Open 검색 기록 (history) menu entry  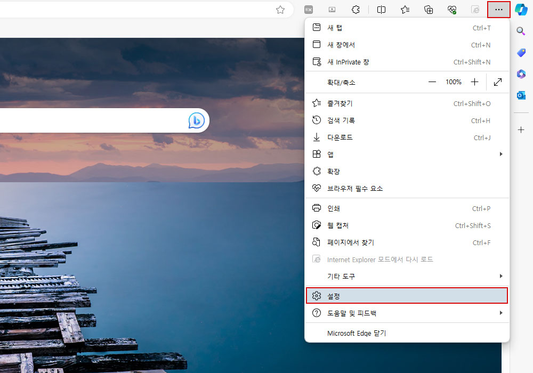(x=407, y=120)
